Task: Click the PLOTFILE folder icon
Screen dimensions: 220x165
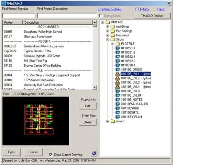Action: point(118,44)
